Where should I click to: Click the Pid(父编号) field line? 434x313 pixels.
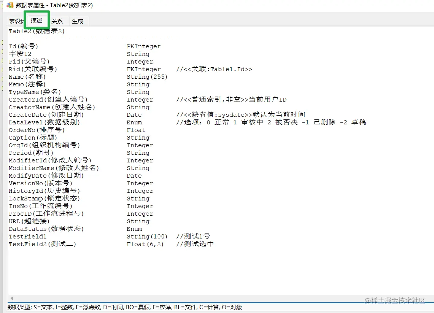(x=29, y=62)
